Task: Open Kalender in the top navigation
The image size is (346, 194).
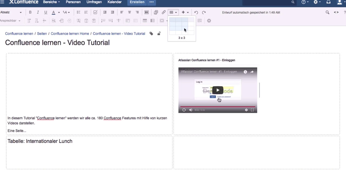Action: 115,2
